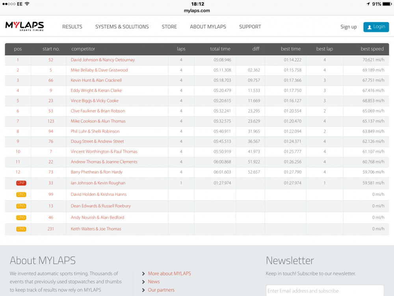Open David Johnson & Nancy Detournay entry

[103, 60]
